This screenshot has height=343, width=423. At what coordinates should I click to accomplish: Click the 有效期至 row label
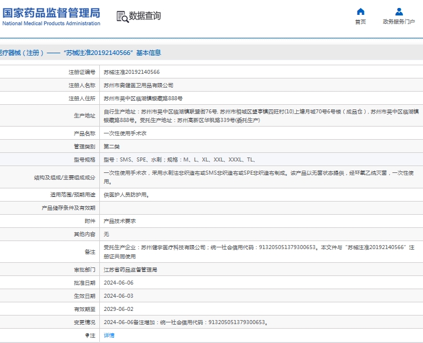click(85, 309)
